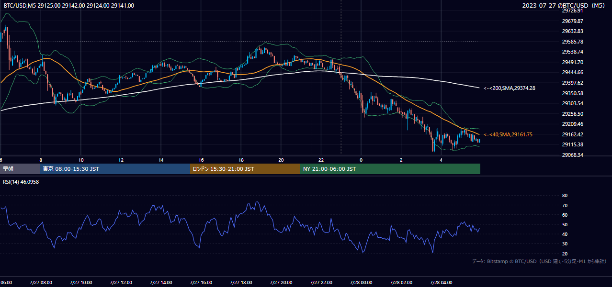
Task: Click RSI axis level 20
Action: click(565, 254)
